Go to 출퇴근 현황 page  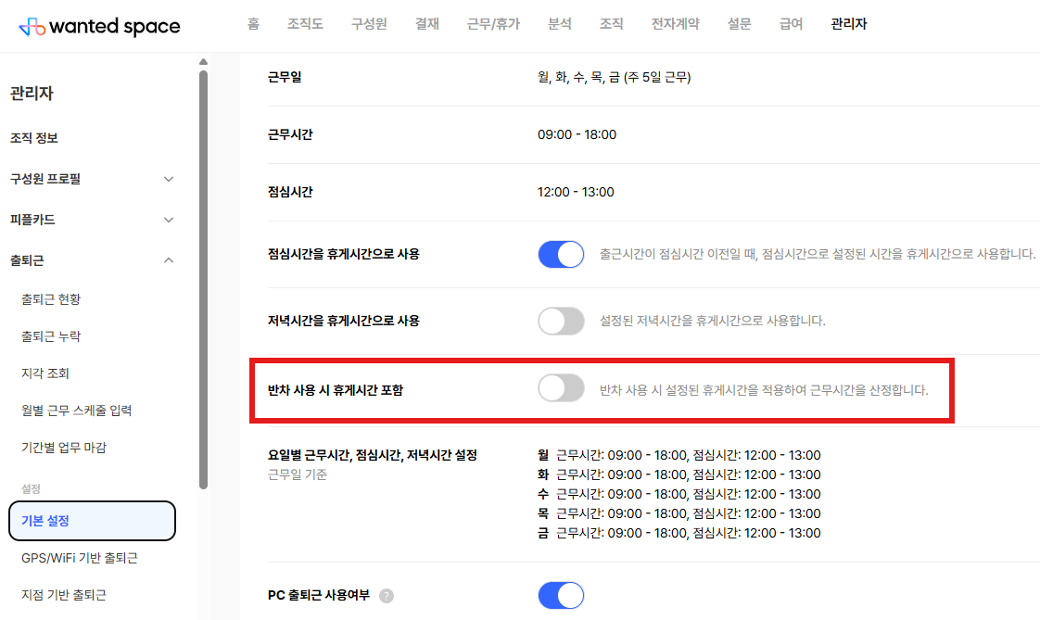(51, 299)
